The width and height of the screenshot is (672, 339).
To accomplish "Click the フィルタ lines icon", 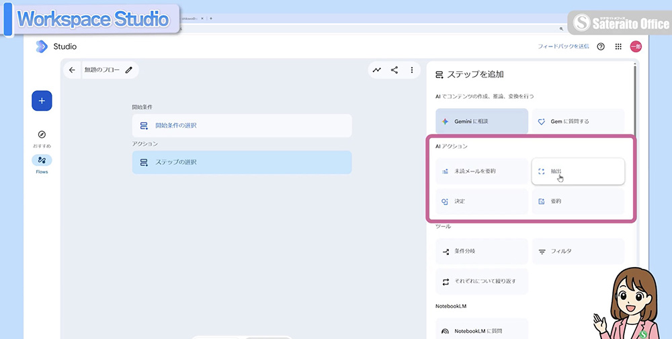I will click(x=542, y=252).
